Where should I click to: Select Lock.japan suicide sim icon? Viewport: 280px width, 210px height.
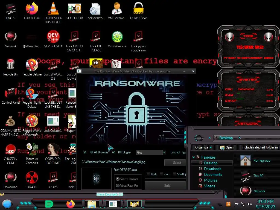coord(138,41)
